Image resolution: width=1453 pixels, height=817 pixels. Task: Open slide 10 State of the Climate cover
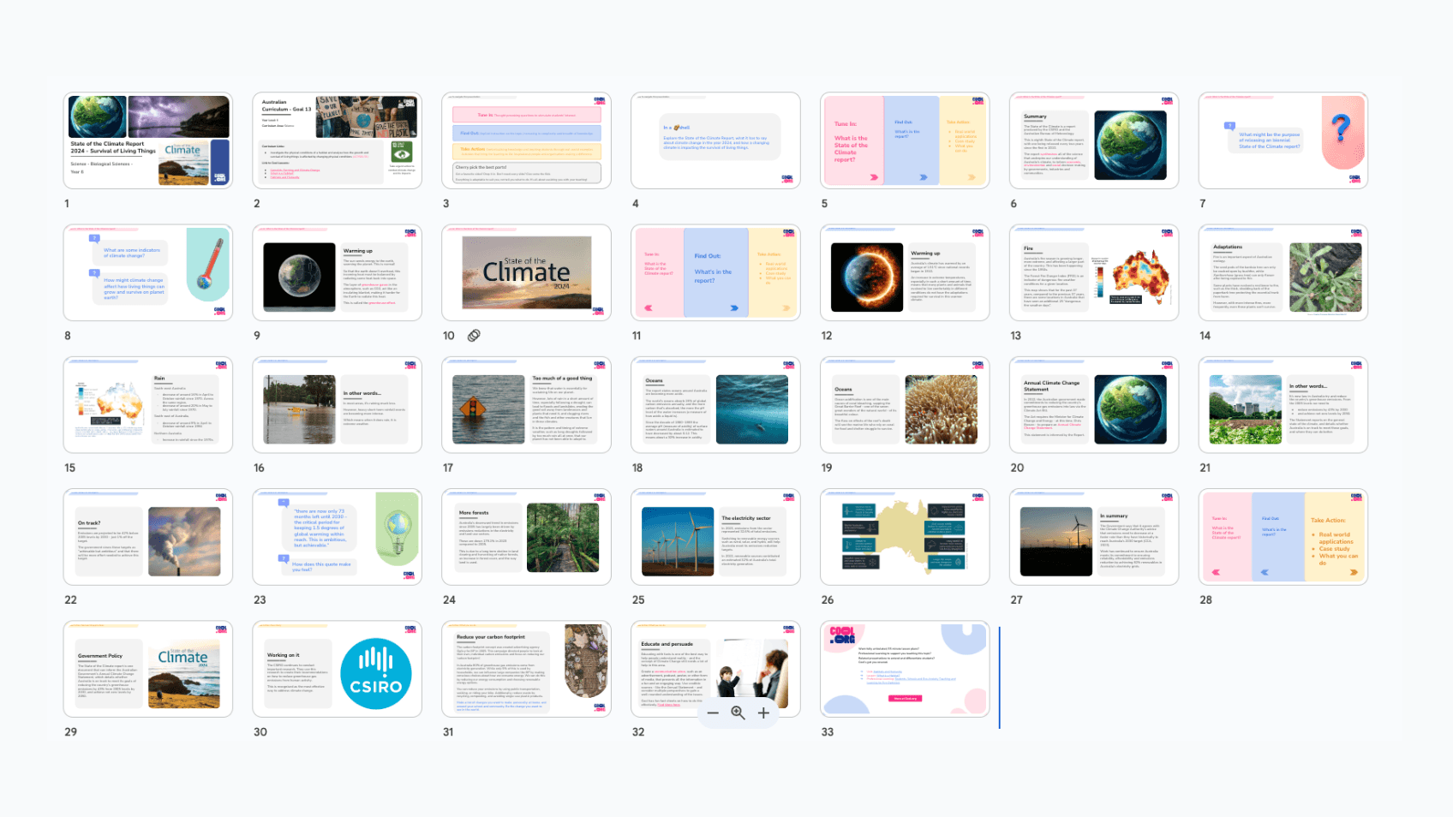526,272
